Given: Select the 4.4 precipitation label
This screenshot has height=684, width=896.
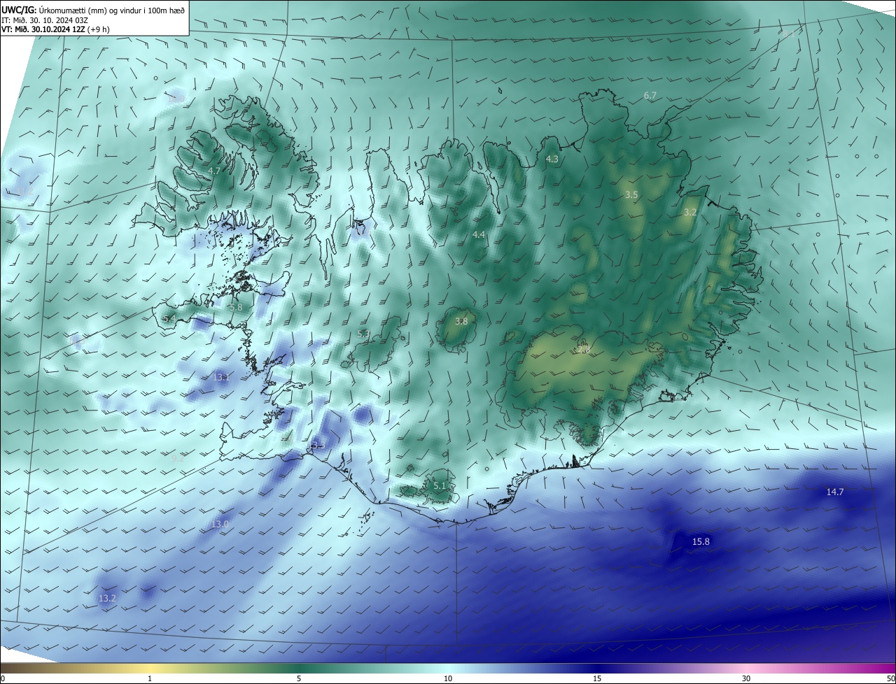Looking at the screenshot, I should (x=479, y=234).
